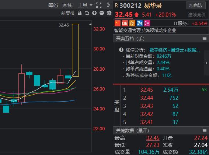This screenshot has height=155, width=209.
Task: Click the 融 margin trading badge
Action: [140, 23]
